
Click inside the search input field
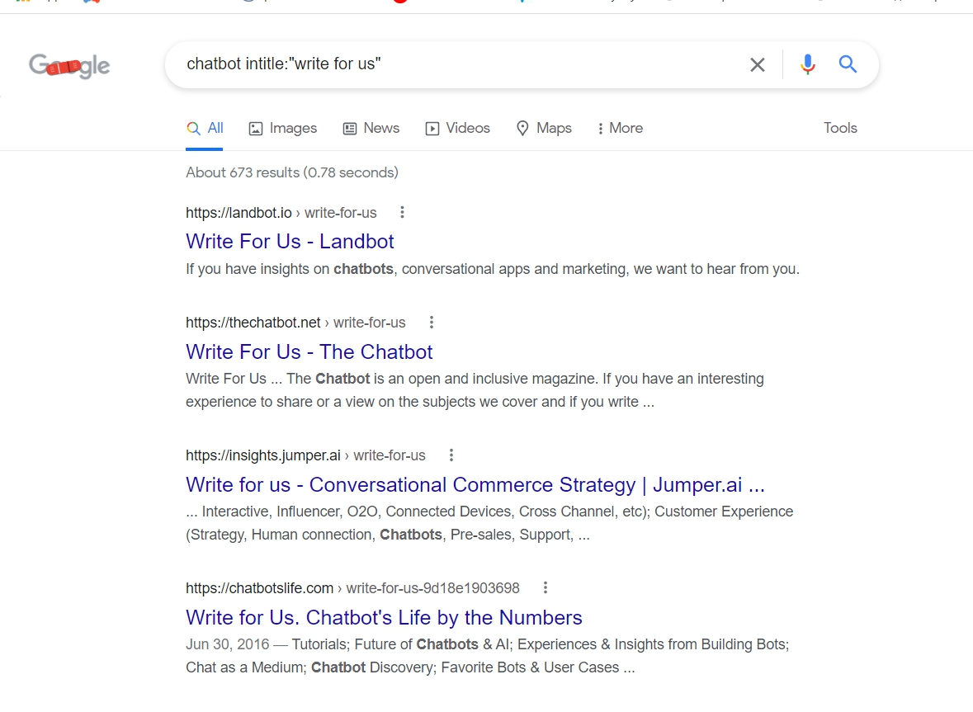point(462,64)
